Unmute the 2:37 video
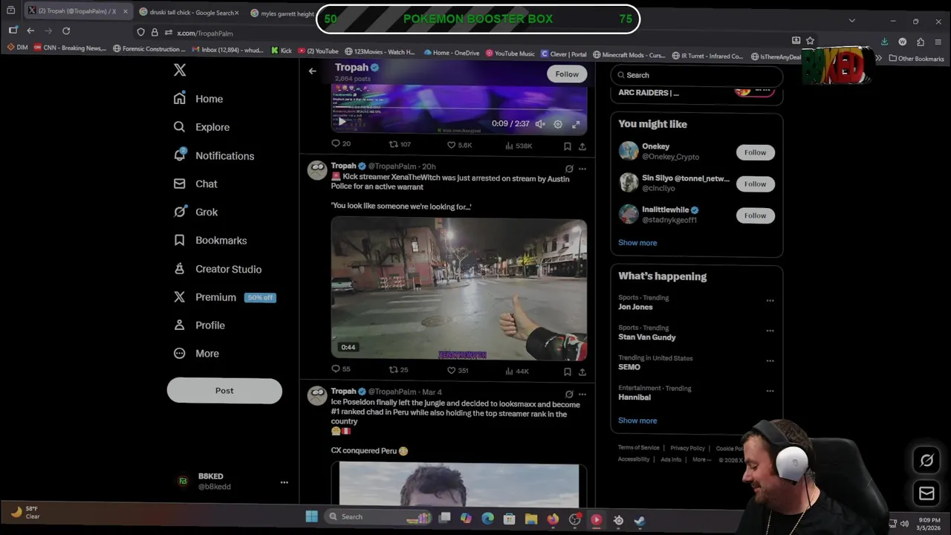The image size is (951, 535). pyautogui.click(x=540, y=124)
